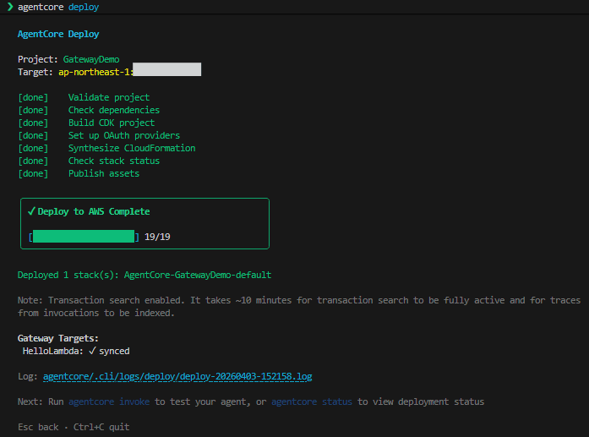589x437 pixels.
Task: Click the ap-northeast-1 target region text
Action: 95,72
